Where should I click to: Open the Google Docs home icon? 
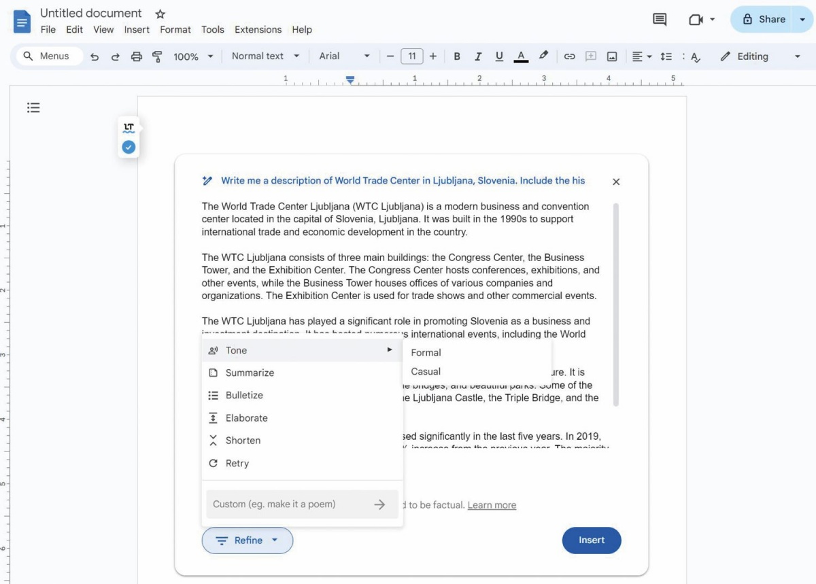point(22,21)
